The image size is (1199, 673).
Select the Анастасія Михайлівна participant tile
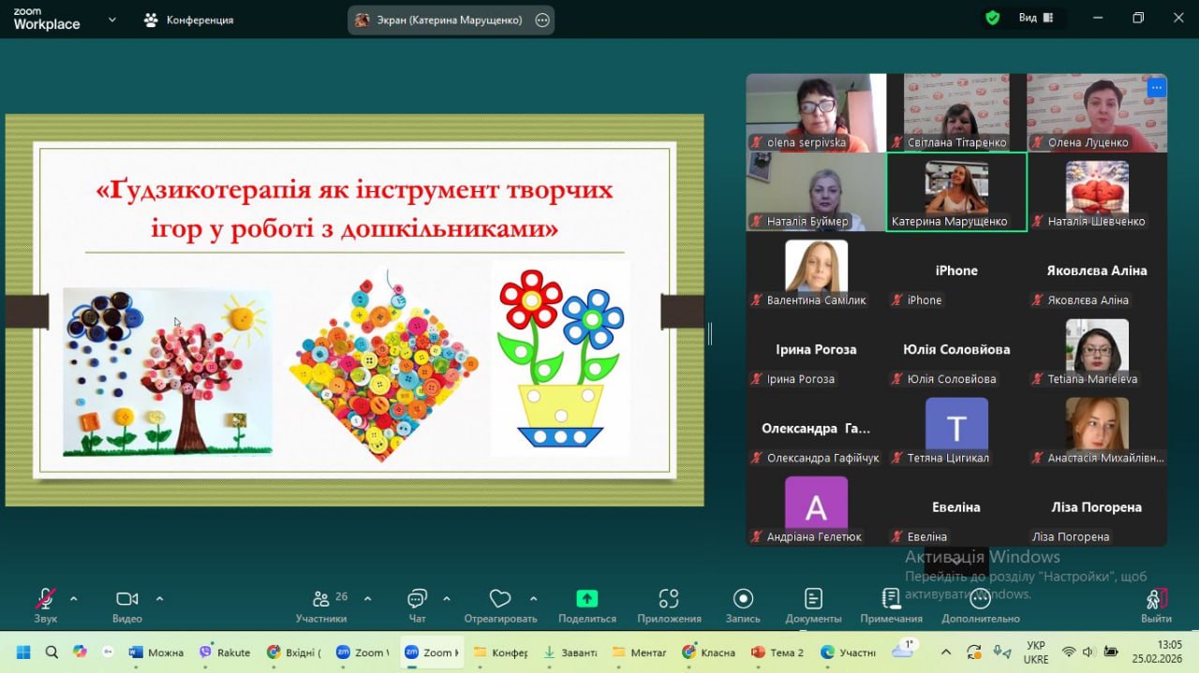(x=1097, y=429)
